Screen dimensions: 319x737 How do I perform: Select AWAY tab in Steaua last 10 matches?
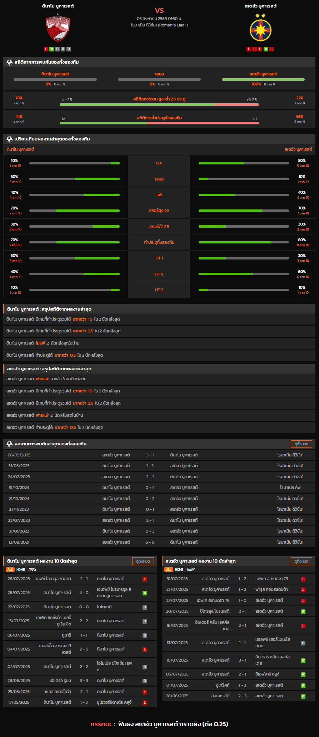tap(191, 570)
